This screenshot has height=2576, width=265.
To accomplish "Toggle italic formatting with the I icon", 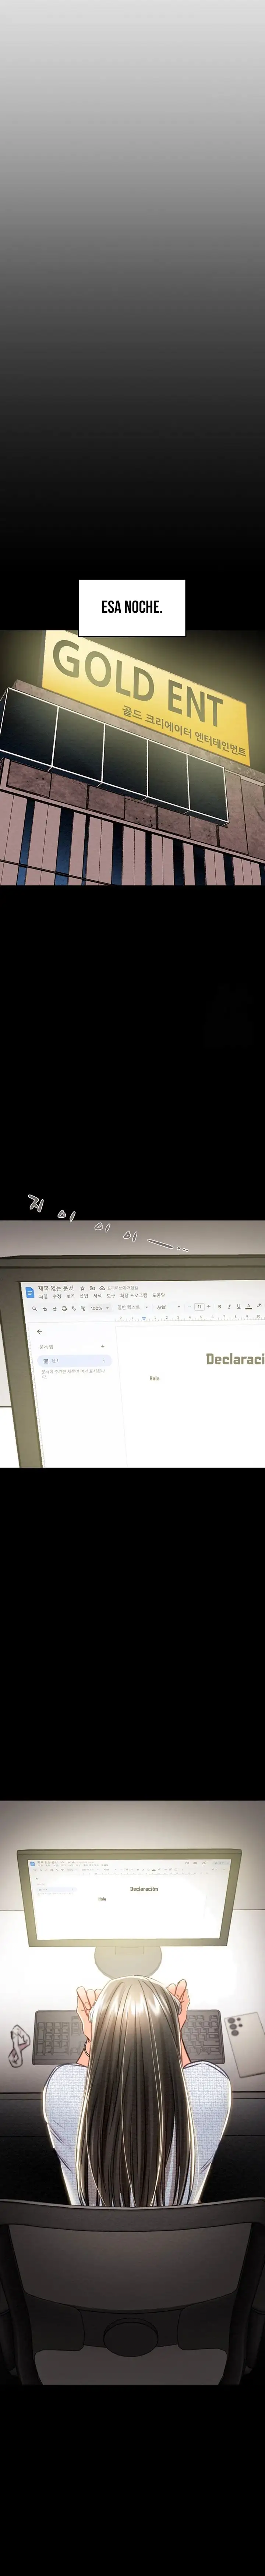I will tap(229, 1307).
